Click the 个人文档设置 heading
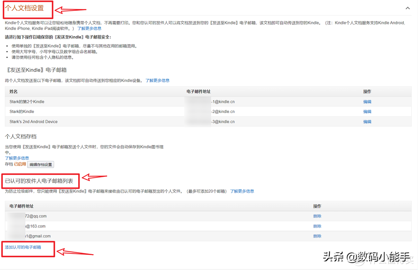The image size is (418, 270). [24, 8]
